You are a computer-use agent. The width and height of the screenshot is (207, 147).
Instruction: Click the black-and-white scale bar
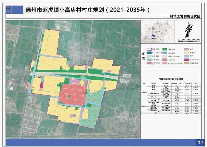(x=188, y=41)
